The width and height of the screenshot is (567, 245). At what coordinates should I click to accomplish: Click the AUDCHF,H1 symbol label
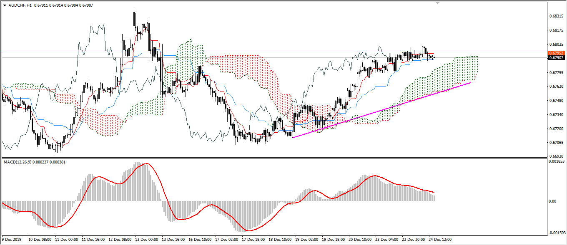pos(20,6)
